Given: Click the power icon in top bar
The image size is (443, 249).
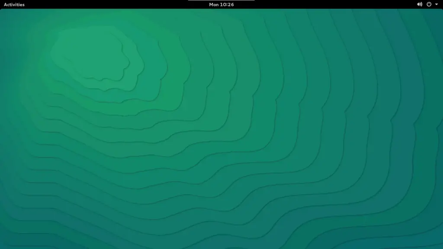Looking at the screenshot, I should pos(429,4).
